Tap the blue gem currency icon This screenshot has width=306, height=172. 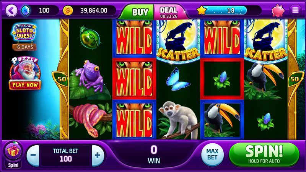pyautogui.click(x=26, y=10)
